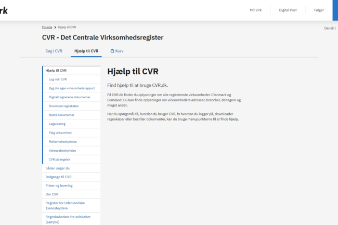Select Følg virksomhed in the sidebar

[x=60, y=133]
